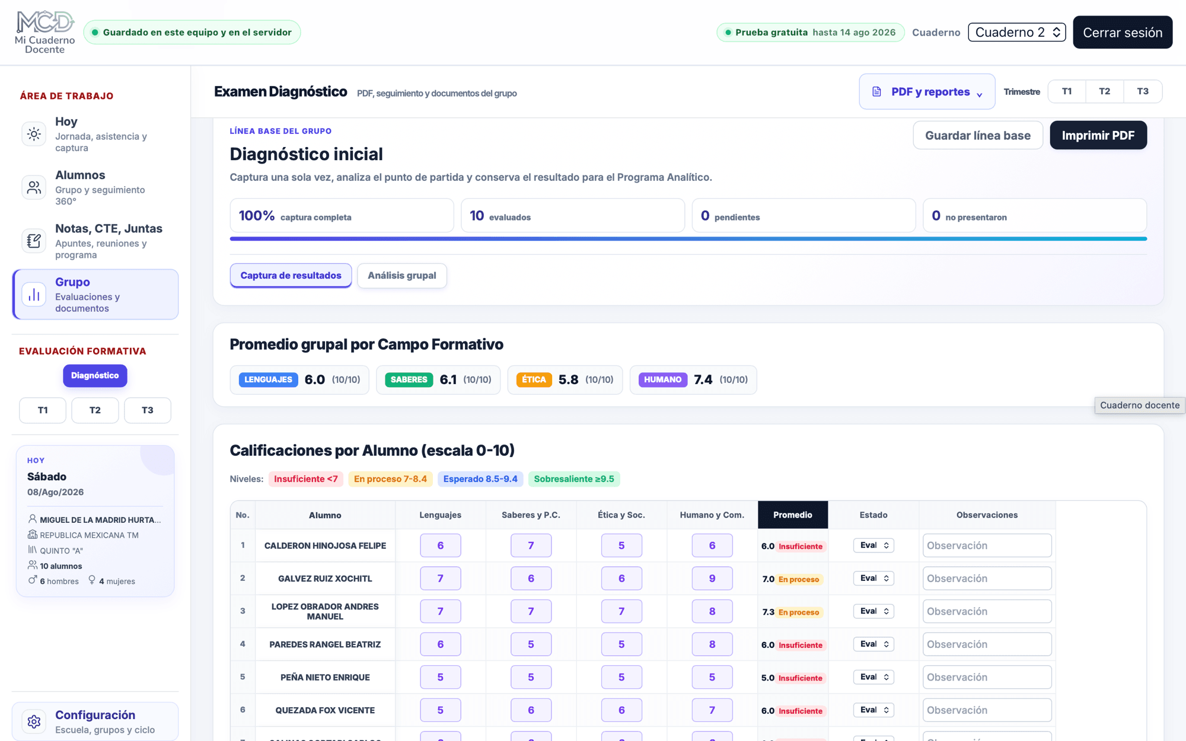1186x741 pixels.
Task: Select the Grupo bar chart icon
Action: pos(34,295)
